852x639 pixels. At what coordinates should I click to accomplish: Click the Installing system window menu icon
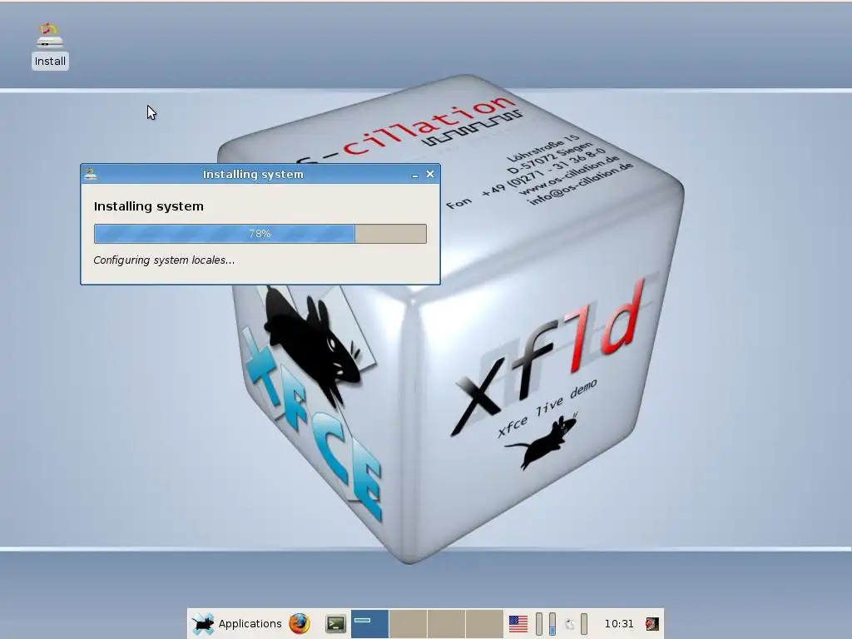[91, 174]
